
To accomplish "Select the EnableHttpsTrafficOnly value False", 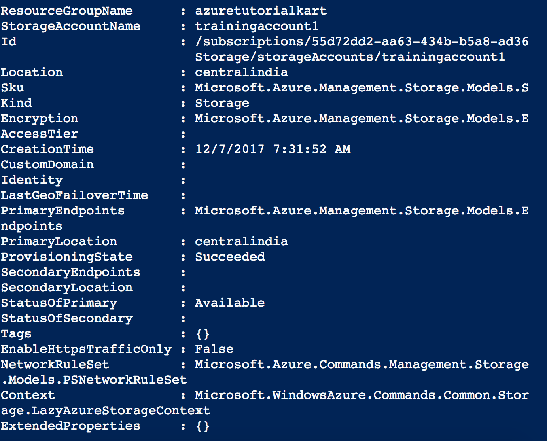I will (214, 349).
